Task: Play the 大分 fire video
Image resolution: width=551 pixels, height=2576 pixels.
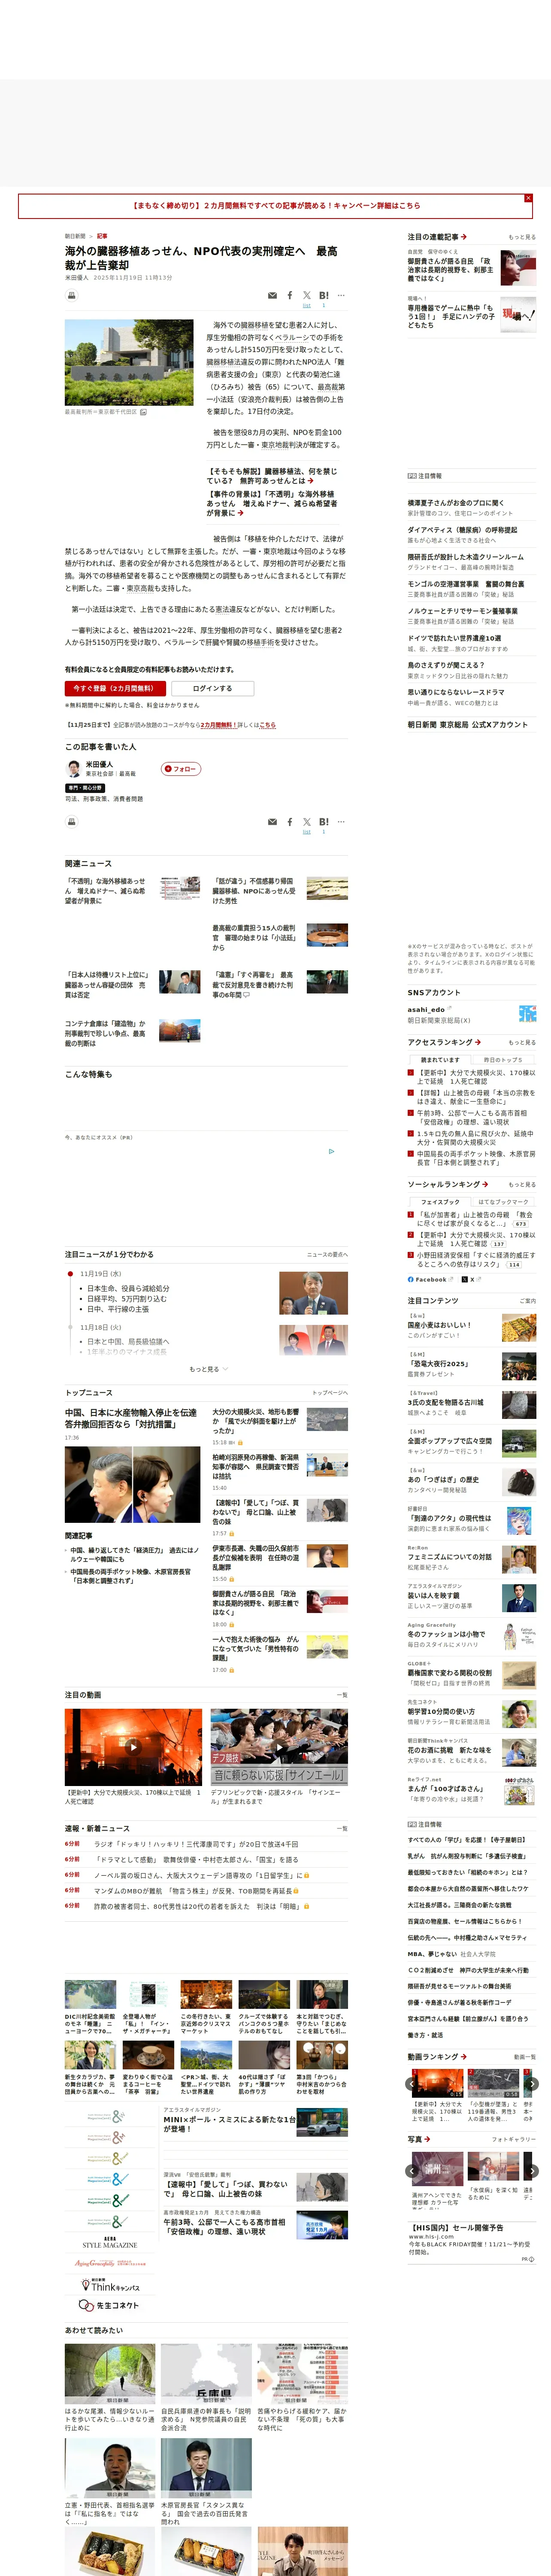Action: pos(133,1747)
